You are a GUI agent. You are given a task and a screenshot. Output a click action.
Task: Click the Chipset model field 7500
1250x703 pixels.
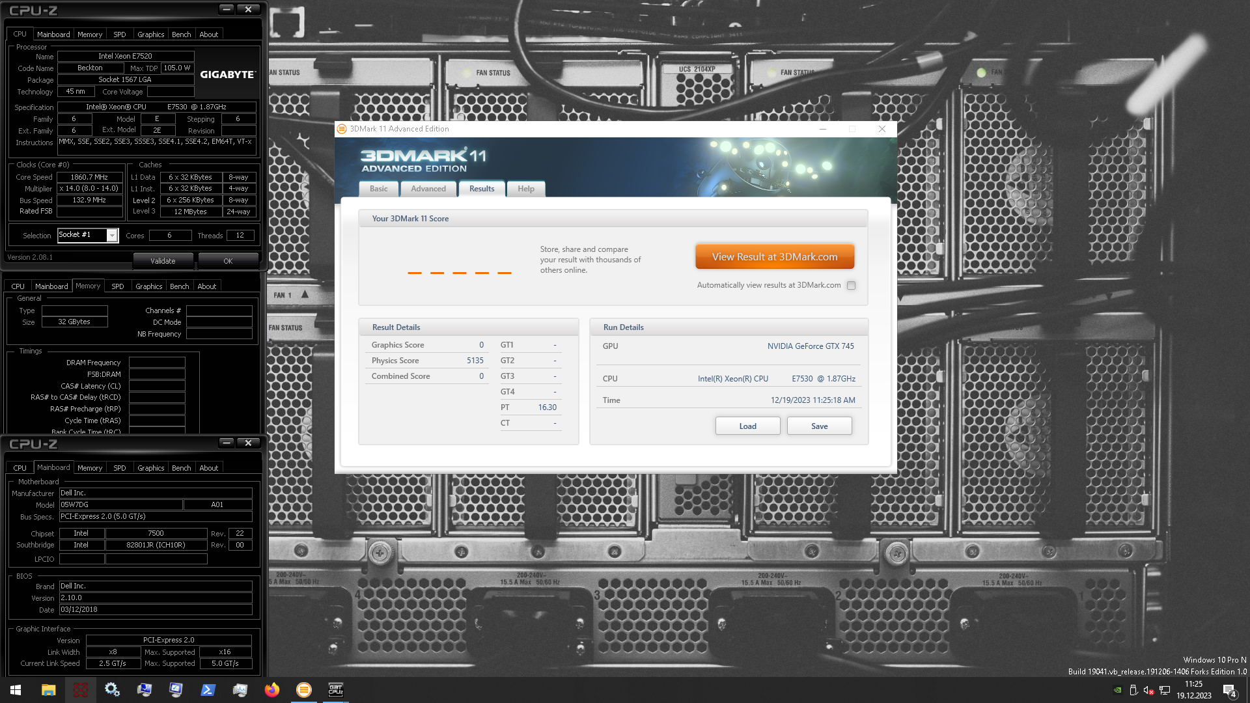click(x=156, y=534)
